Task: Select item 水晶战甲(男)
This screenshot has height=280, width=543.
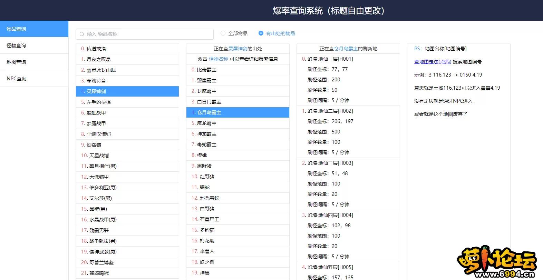Action: 127,220
